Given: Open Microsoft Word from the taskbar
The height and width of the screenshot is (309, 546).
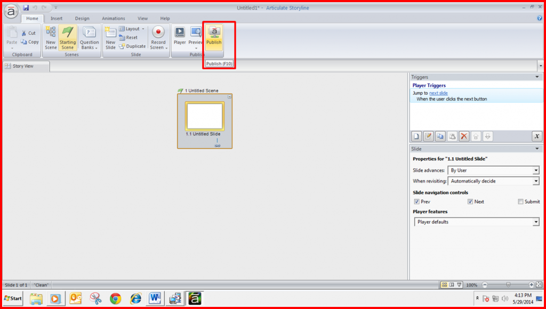Looking at the screenshot, I should tap(155, 298).
